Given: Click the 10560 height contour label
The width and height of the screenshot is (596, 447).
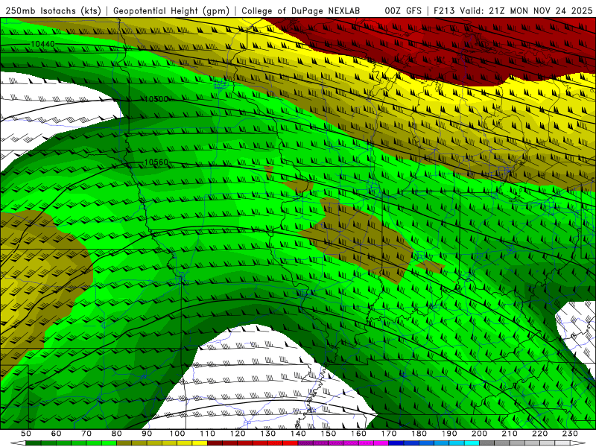Looking at the screenshot, I should [x=156, y=162].
